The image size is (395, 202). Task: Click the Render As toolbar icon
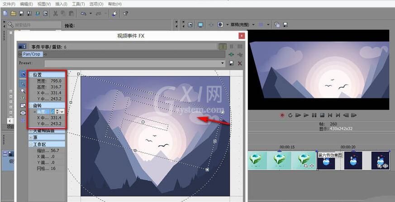pyautogui.click(x=37, y=14)
